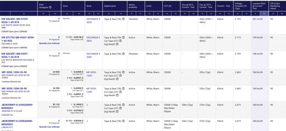Viewport: 286px width, 131px height.
Task: Sort Current - Test column ascending
Action: pyautogui.click(x=220, y=14)
